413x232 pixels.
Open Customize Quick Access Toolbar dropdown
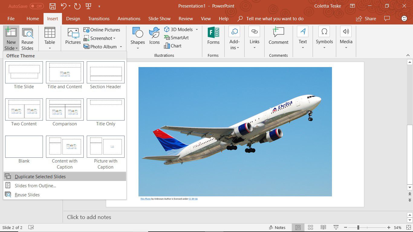tap(99, 6)
